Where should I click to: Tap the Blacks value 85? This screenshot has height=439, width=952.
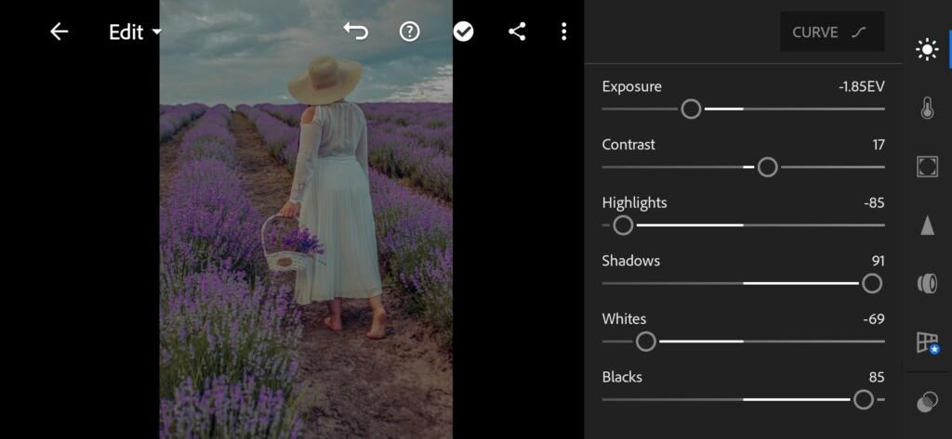(x=877, y=377)
